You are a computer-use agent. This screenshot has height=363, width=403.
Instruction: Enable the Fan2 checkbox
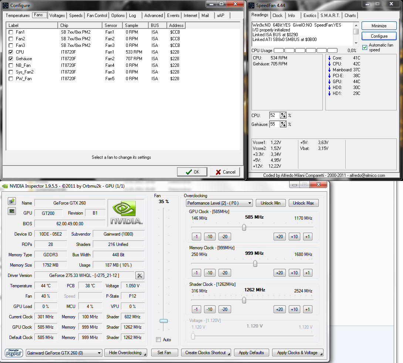11,39
